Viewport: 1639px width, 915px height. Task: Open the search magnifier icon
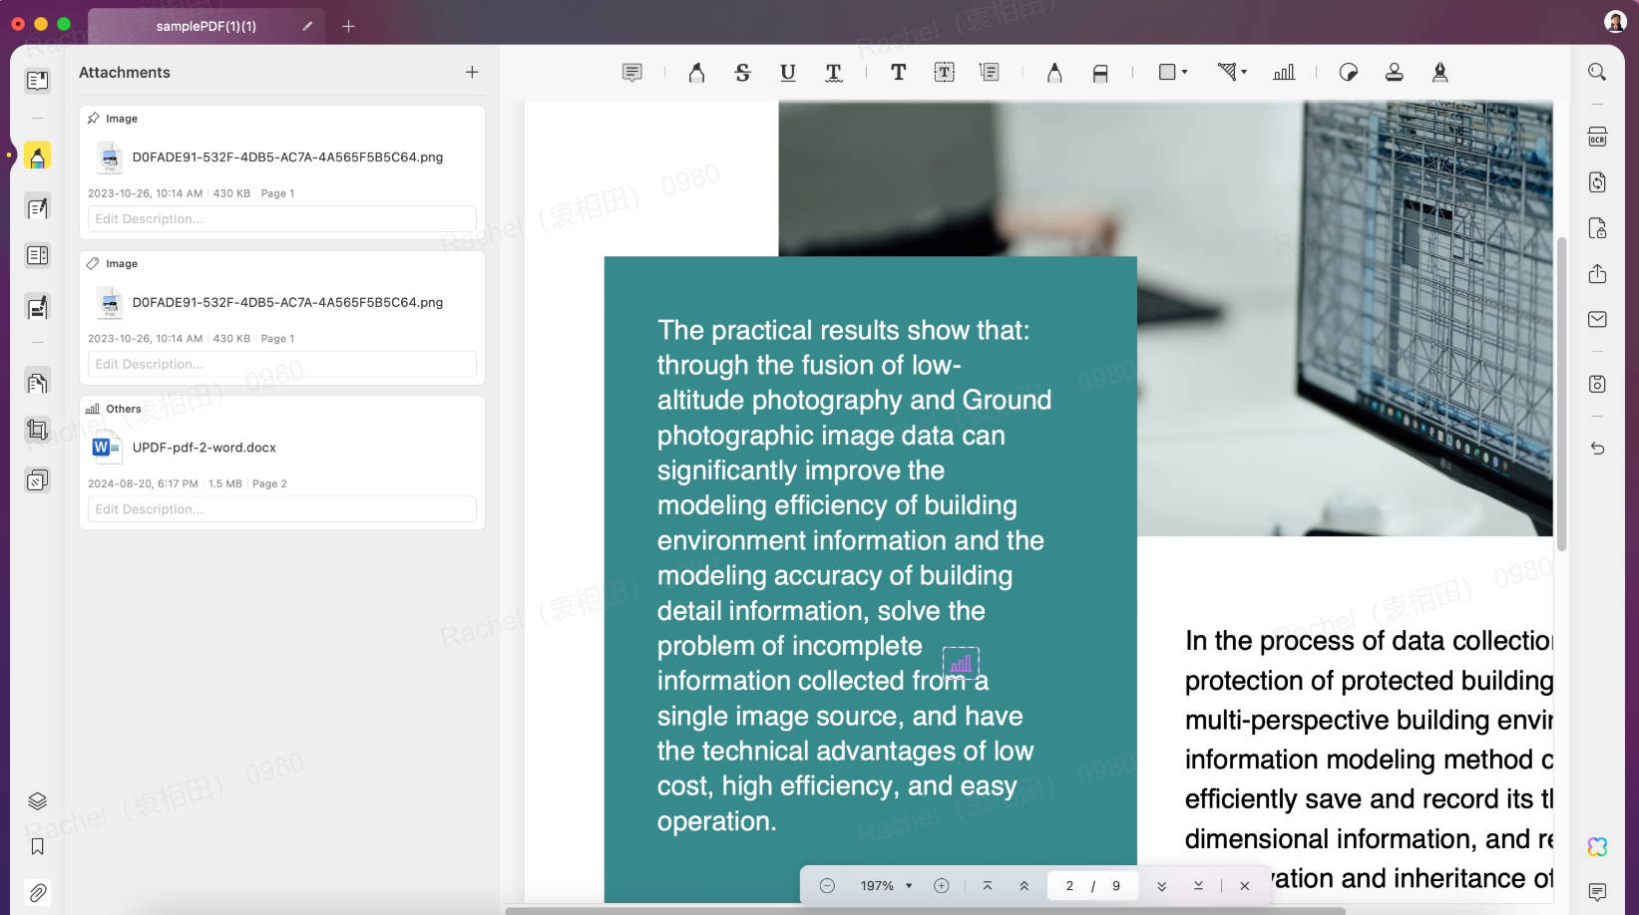click(1597, 72)
